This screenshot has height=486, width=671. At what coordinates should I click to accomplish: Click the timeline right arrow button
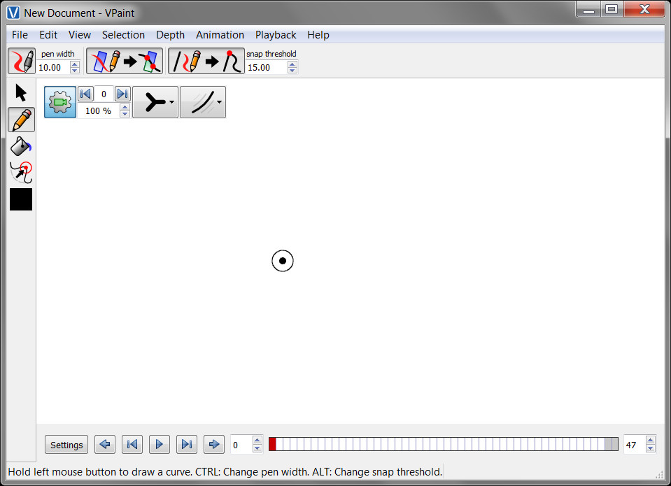(214, 445)
